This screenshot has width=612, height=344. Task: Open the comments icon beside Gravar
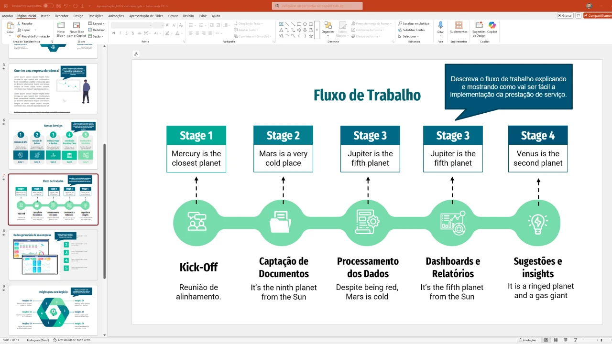click(579, 15)
